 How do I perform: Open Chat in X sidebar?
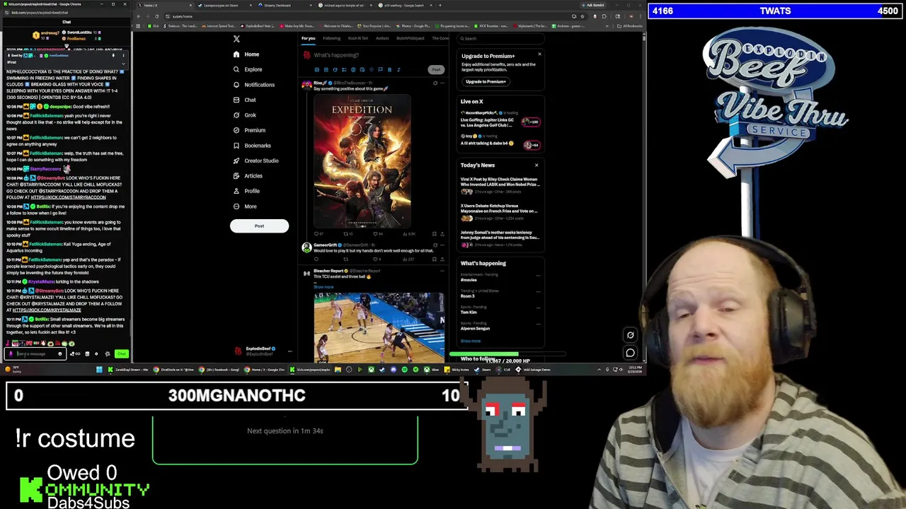tap(244, 100)
